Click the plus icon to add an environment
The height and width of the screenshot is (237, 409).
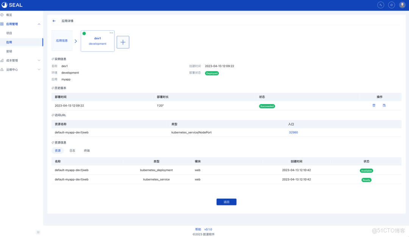click(x=123, y=42)
